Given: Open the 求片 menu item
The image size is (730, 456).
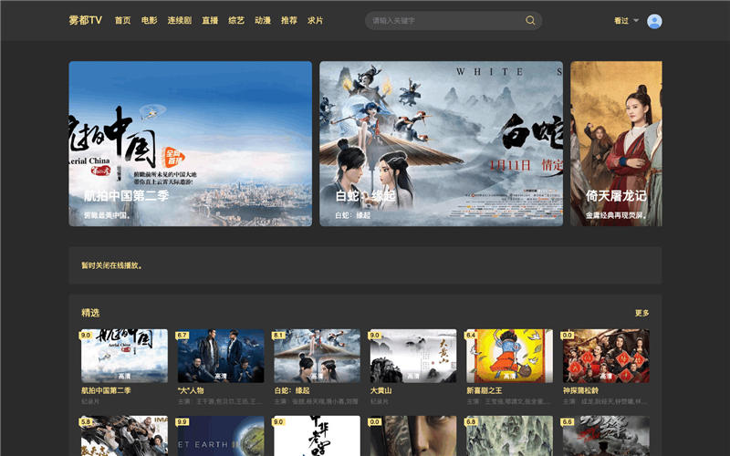Looking at the screenshot, I should point(315,20).
